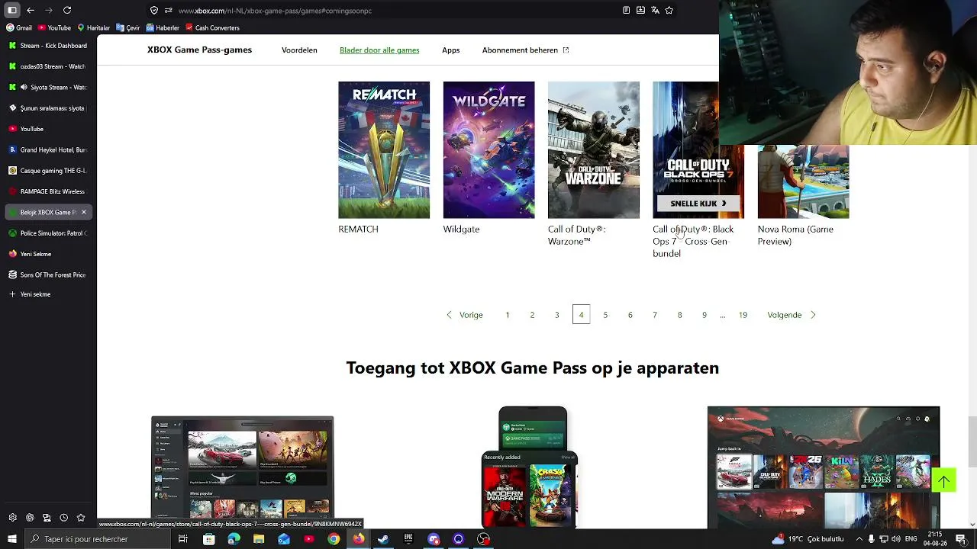Launch Steam from the taskbar
The width and height of the screenshot is (977, 549).
(x=383, y=539)
